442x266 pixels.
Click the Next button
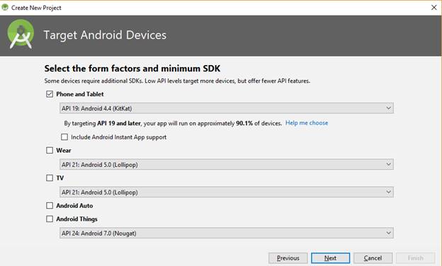330,258
